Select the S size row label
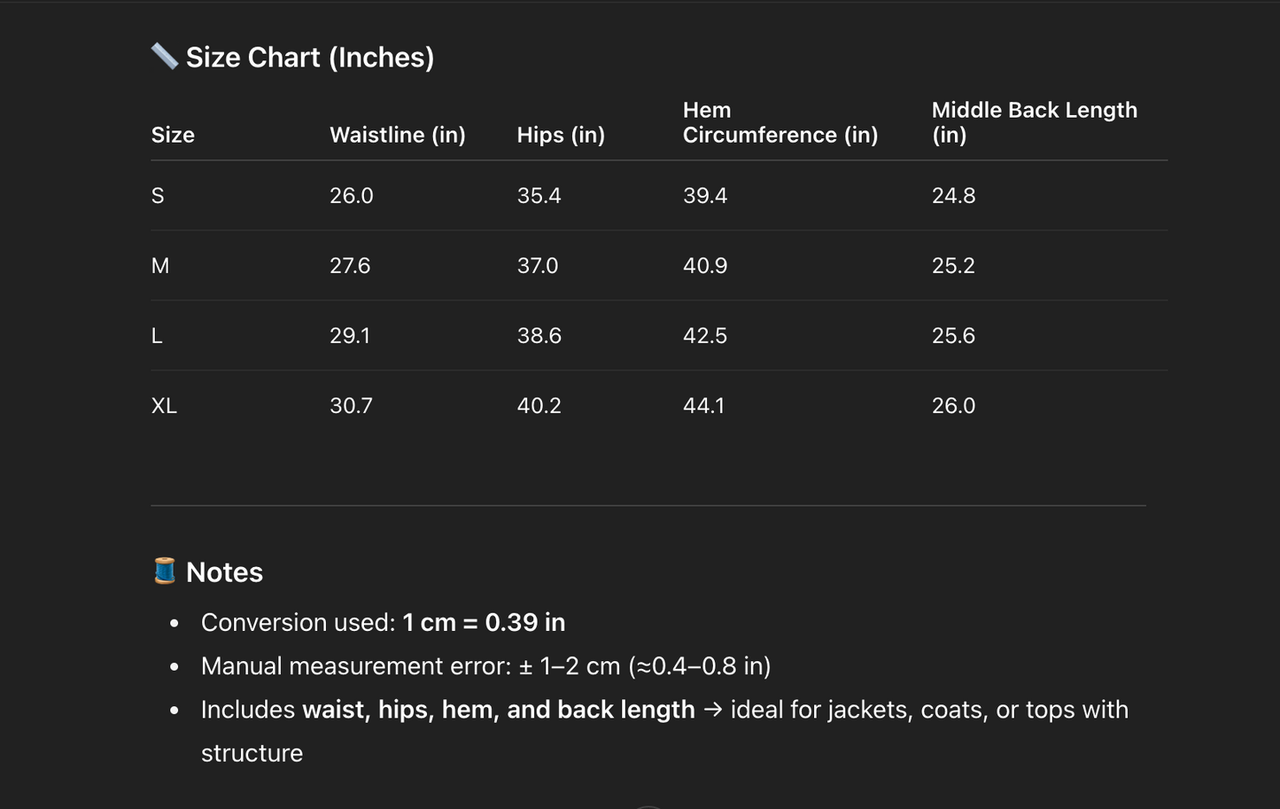Image resolution: width=1280 pixels, height=809 pixels. pyautogui.click(x=158, y=196)
